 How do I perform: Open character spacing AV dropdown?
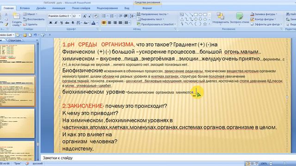tap(79, 23)
